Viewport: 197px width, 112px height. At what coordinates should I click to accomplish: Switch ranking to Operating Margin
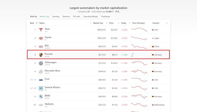(91, 16)
